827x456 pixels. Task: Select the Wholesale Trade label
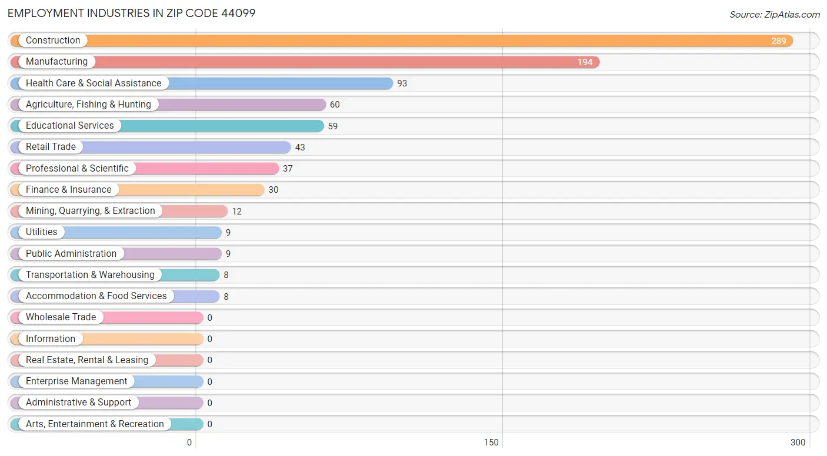click(x=61, y=317)
